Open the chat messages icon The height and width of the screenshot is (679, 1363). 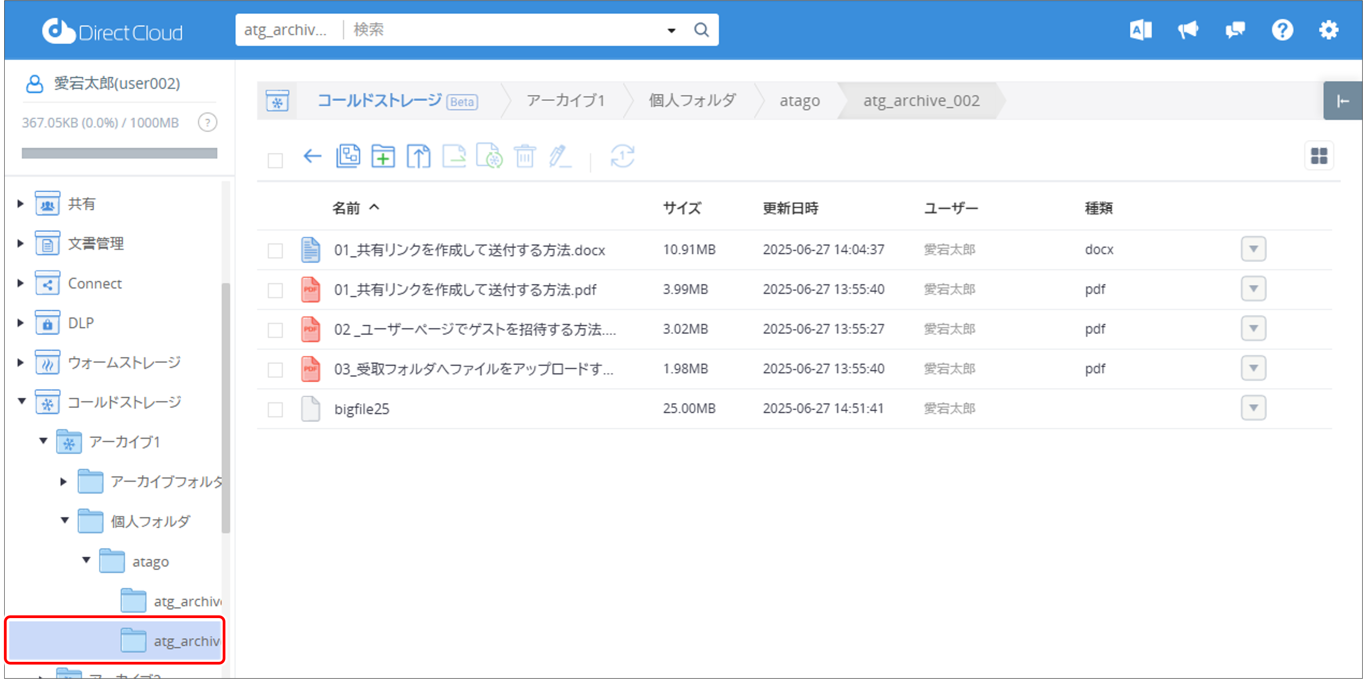coord(1235,30)
